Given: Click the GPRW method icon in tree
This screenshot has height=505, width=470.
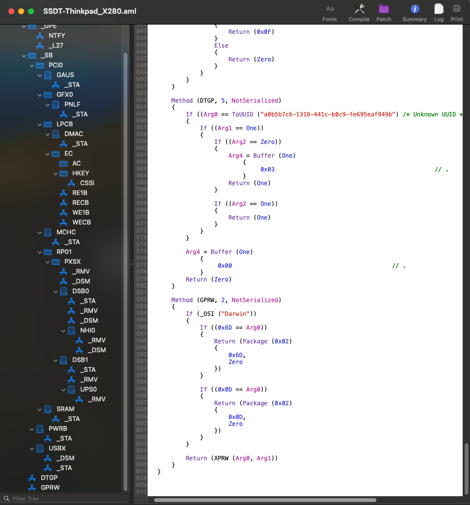Looking at the screenshot, I should tap(32, 488).
